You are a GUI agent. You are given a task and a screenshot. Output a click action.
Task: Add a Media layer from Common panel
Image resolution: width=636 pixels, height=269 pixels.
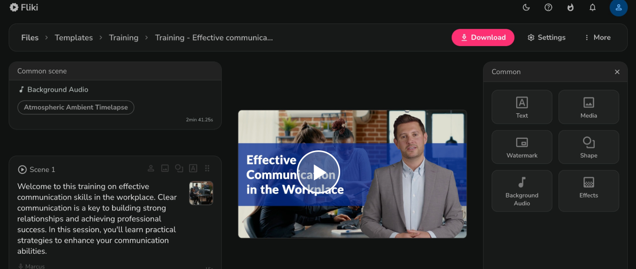(589, 107)
